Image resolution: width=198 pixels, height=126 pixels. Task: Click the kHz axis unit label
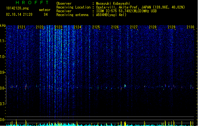[x=3, y=26]
